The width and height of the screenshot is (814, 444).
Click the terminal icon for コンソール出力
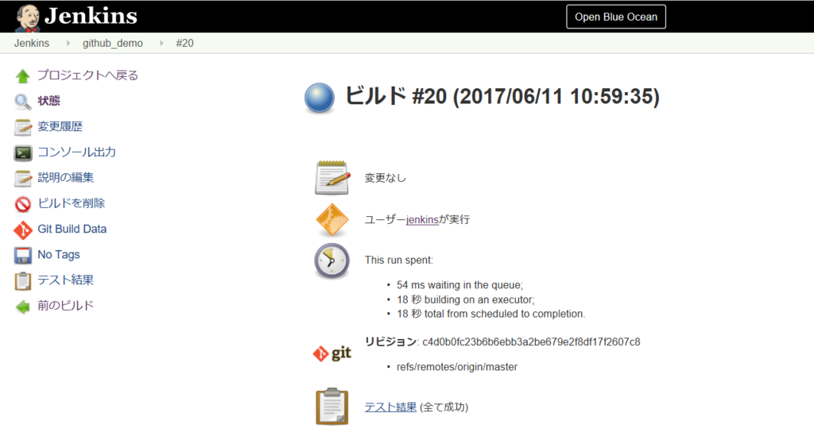(23, 153)
